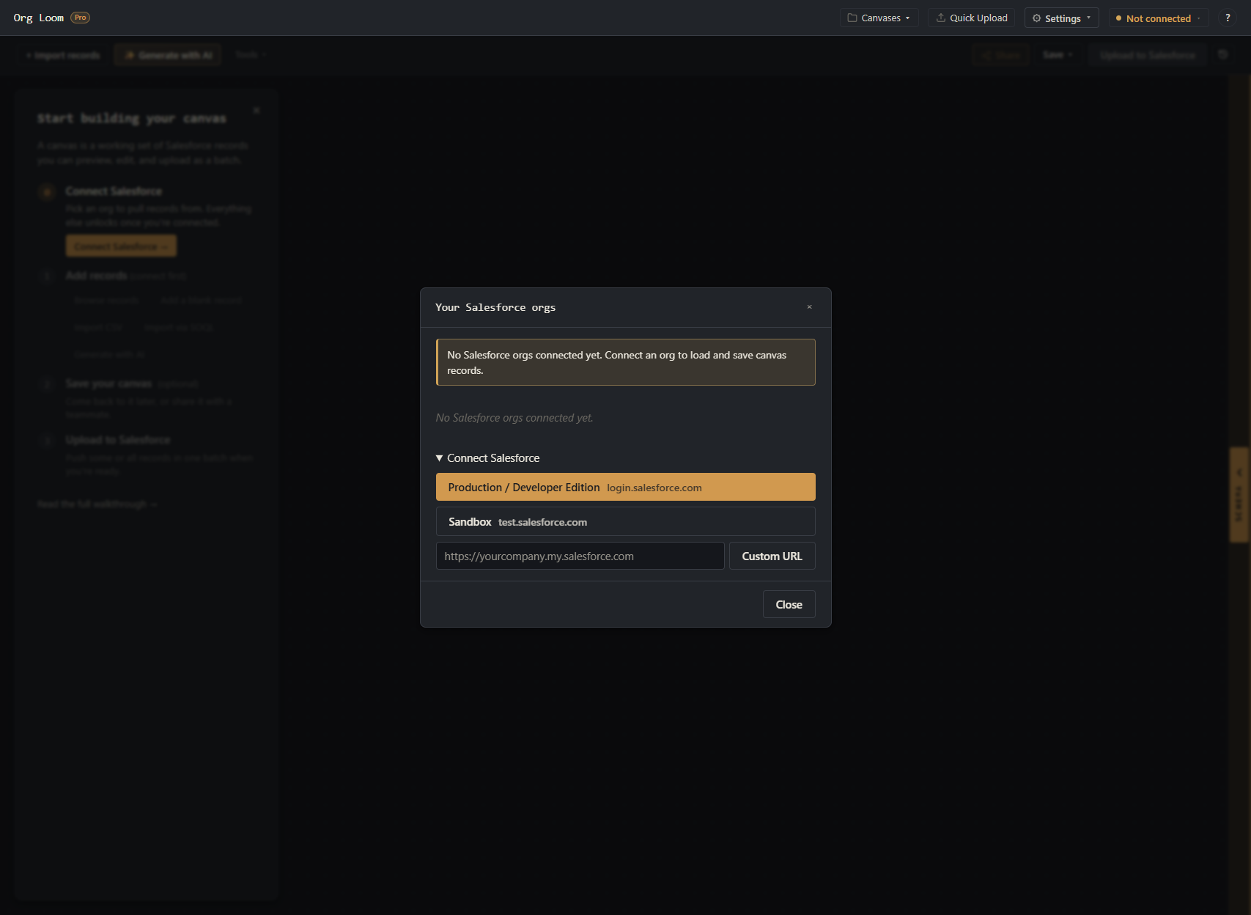Image resolution: width=1251 pixels, height=915 pixels.
Task: Close the Your Salesforce orgs dialog with X
Action: pyautogui.click(x=809, y=307)
